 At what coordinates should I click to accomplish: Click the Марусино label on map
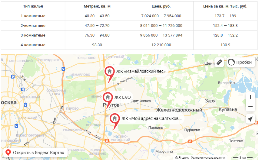coord(164,151)
